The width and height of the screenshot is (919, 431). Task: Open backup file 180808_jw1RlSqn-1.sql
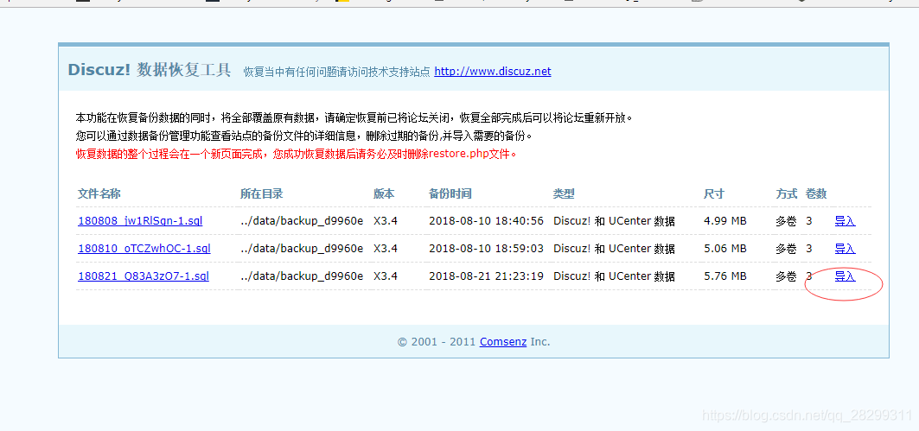(x=140, y=221)
